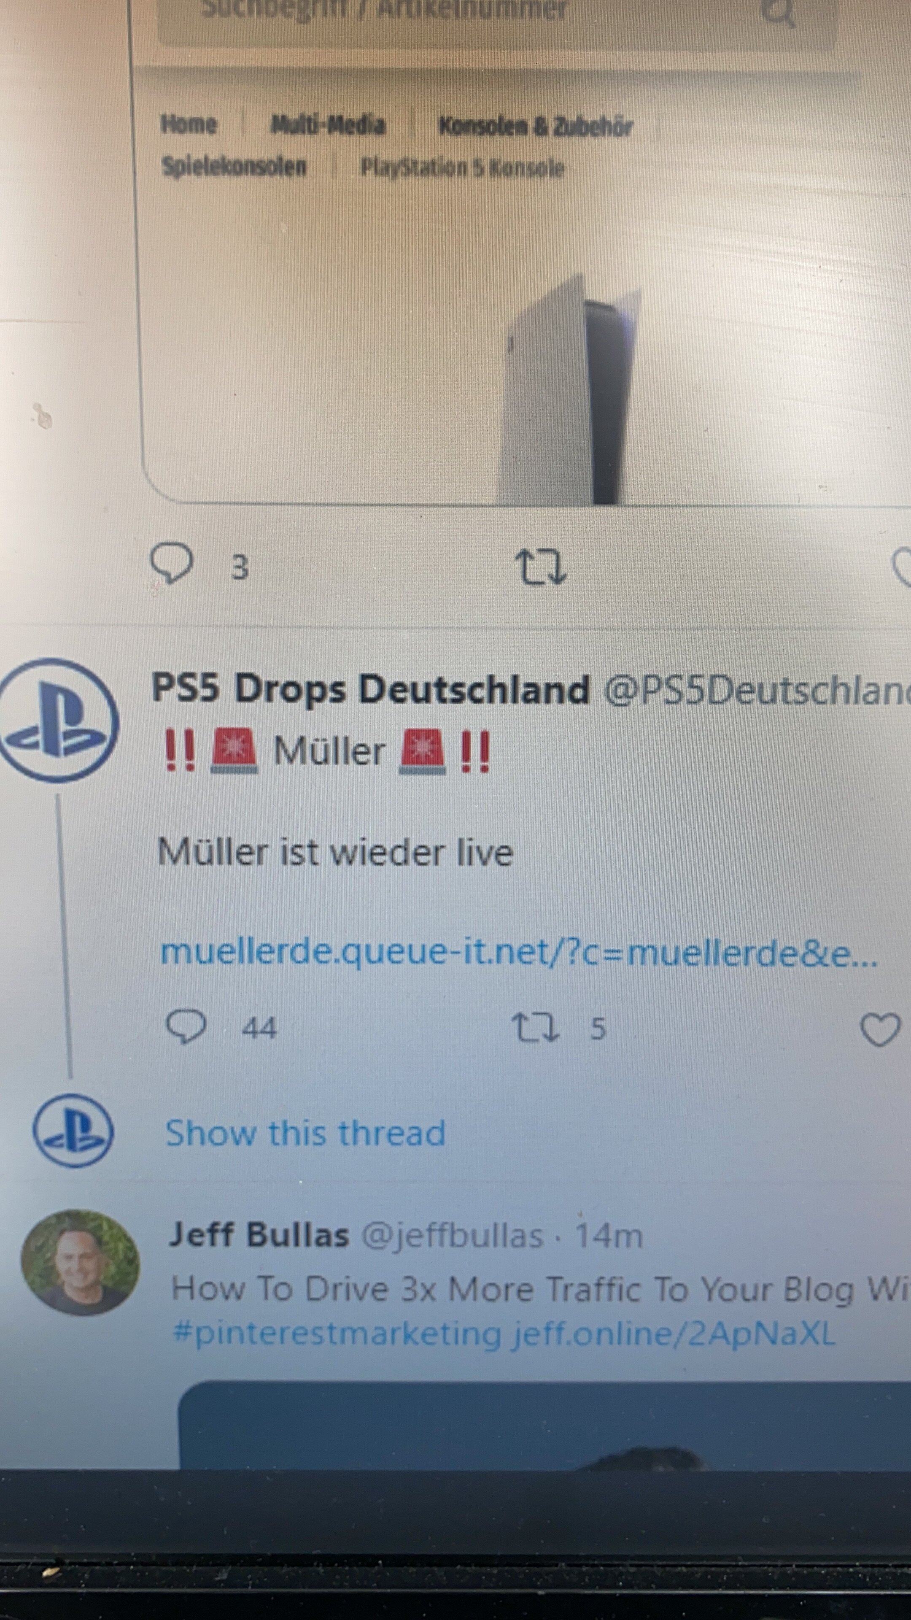Click small PlayStation avatar beside Show this thread
Image resolution: width=911 pixels, height=1620 pixels.
[x=73, y=1131]
